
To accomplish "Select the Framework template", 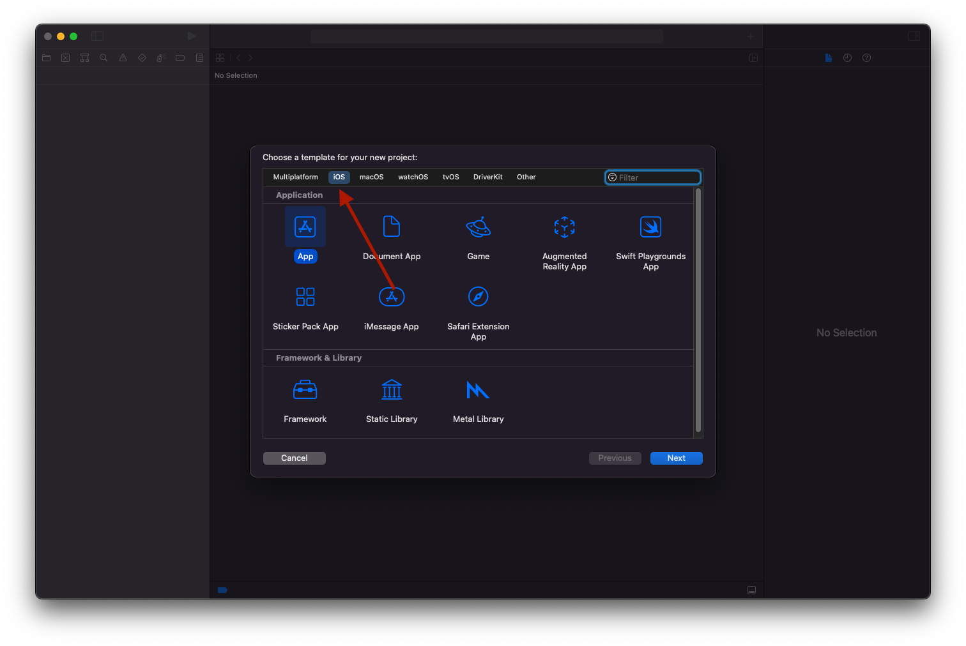I will [x=305, y=389].
